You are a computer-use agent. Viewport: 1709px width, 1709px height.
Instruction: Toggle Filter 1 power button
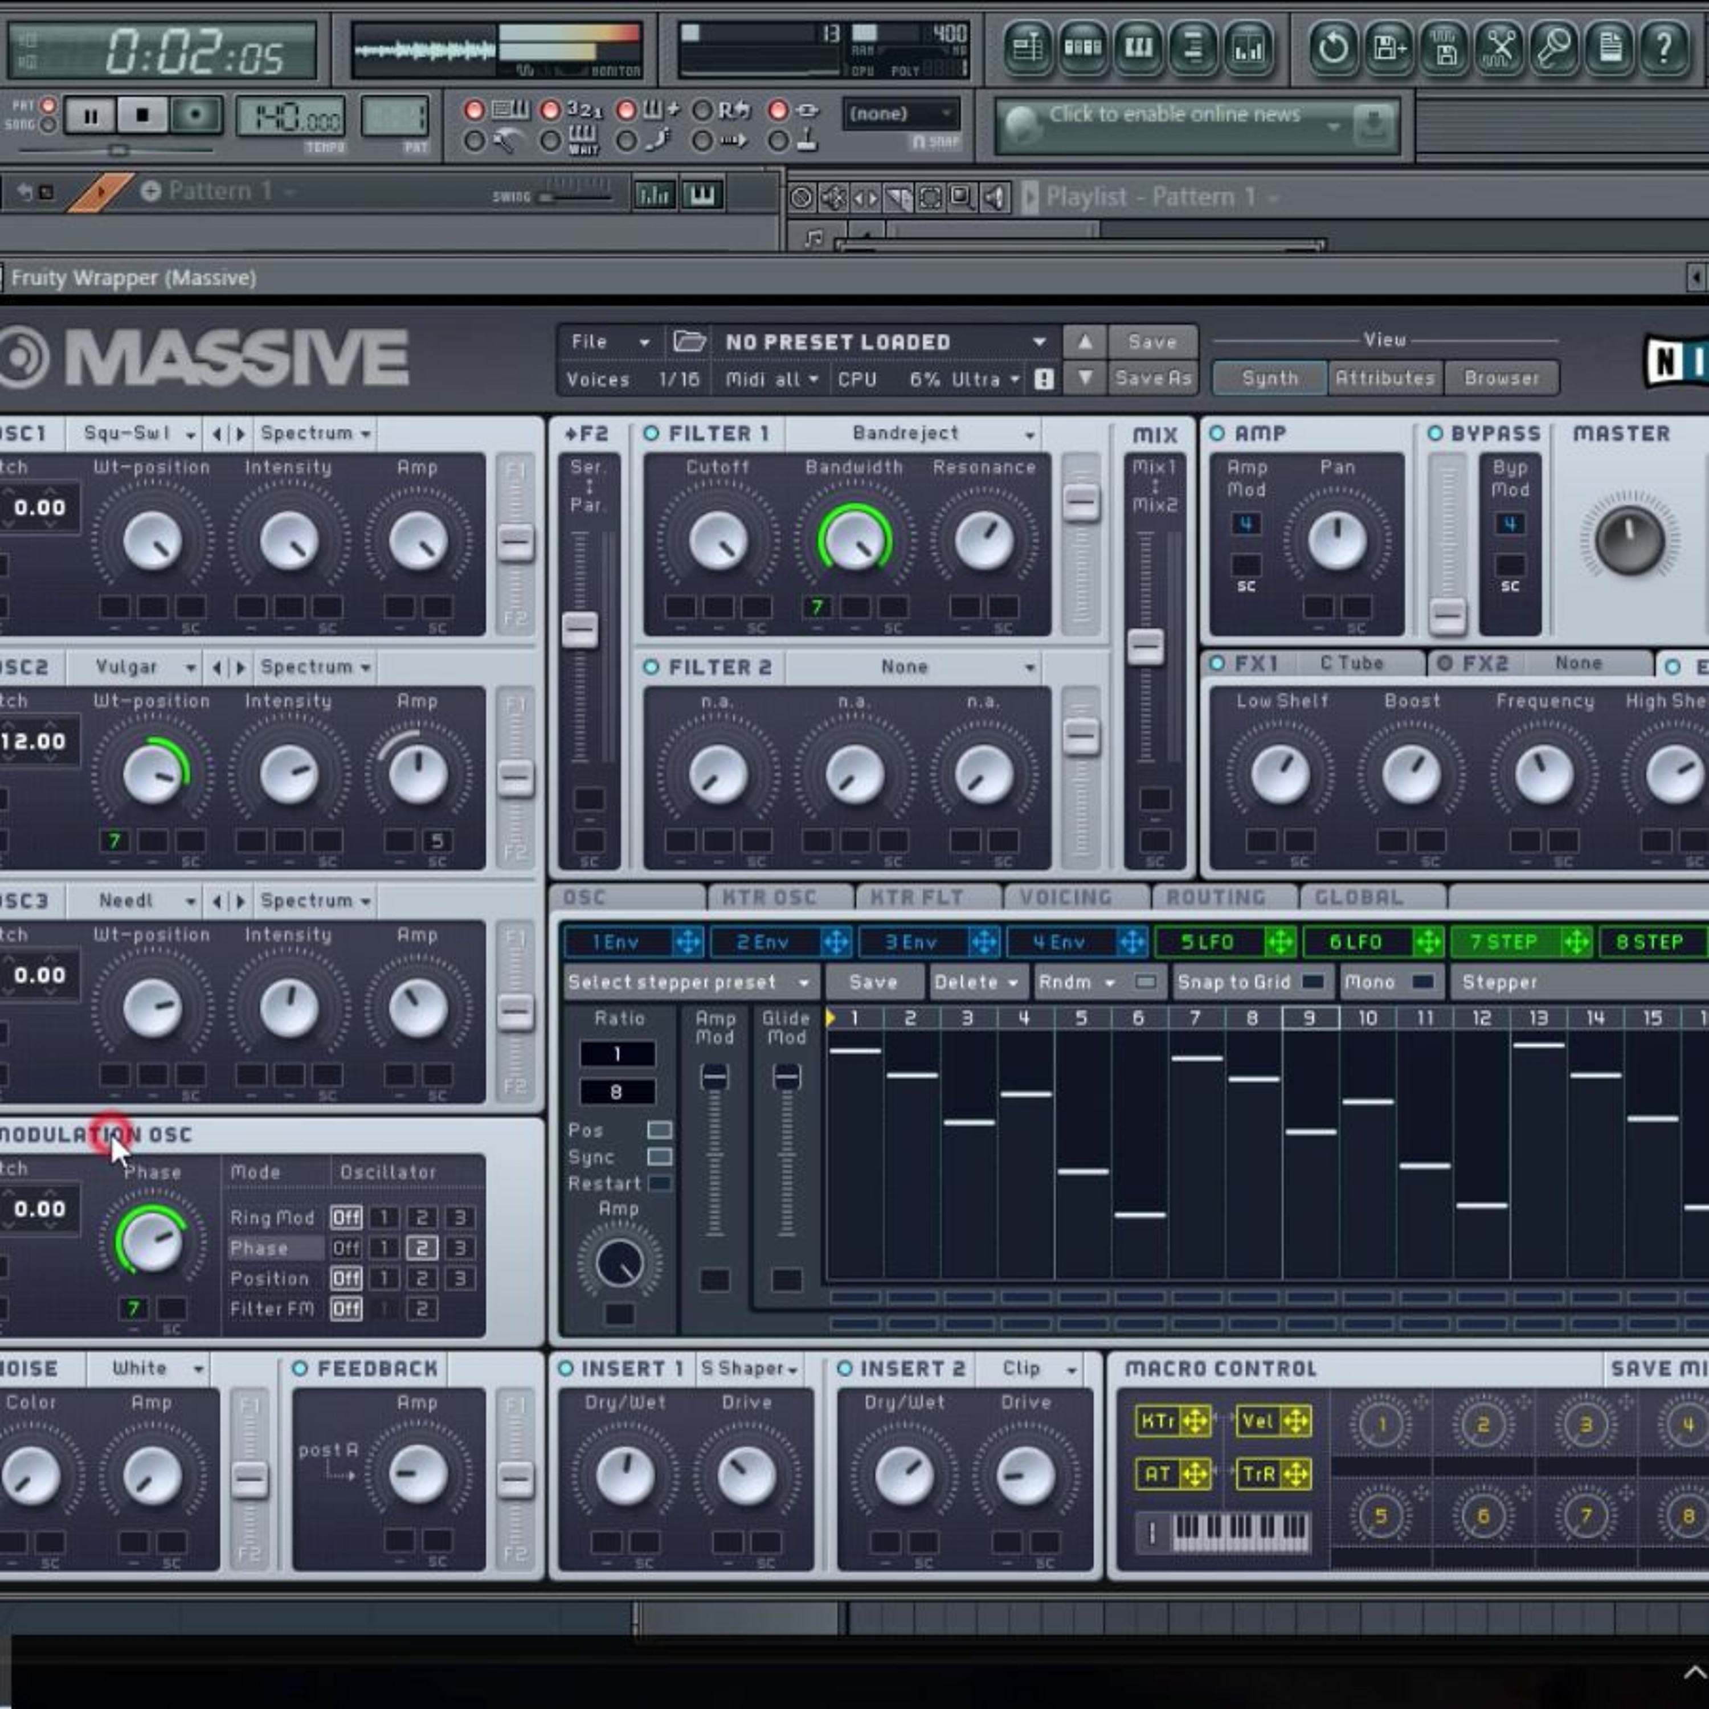[x=652, y=434]
